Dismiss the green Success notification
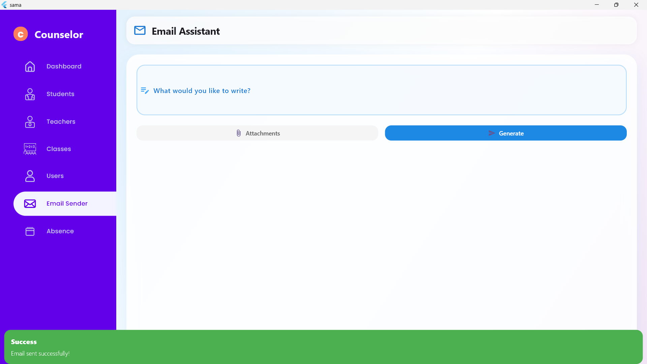 coord(323,347)
